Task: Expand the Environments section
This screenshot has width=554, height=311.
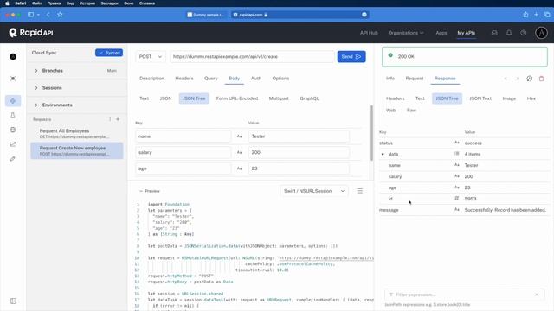Action: (36, 105)
